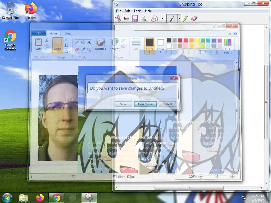Image resolution: width=271 pixels, height=203 pixels.
Task: Copy the snip in Snipping Tool
Action: tap(144, 19)
